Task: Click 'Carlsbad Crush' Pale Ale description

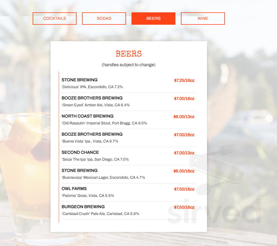Action: tap(100, 214)
